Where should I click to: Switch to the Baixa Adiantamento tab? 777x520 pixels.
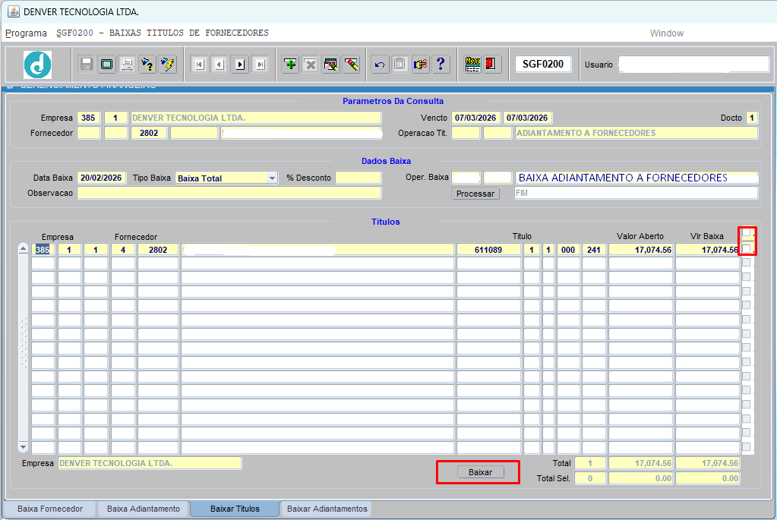(x=143, y=509)
